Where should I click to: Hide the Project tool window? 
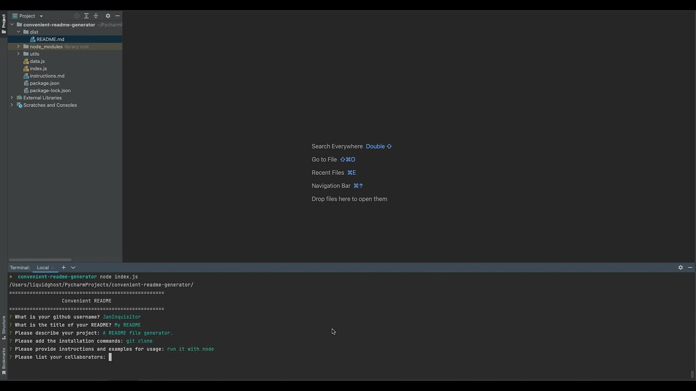point(117,16)
